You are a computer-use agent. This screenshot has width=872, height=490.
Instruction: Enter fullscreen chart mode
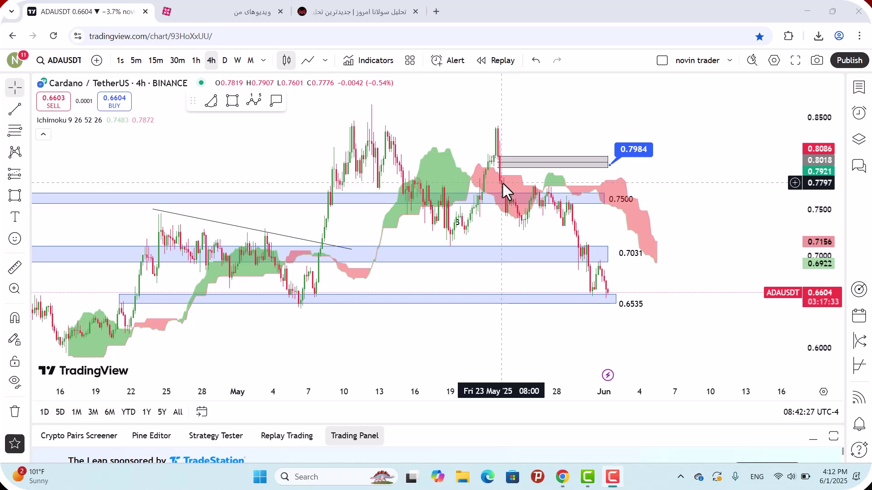(x=796, y=60)
